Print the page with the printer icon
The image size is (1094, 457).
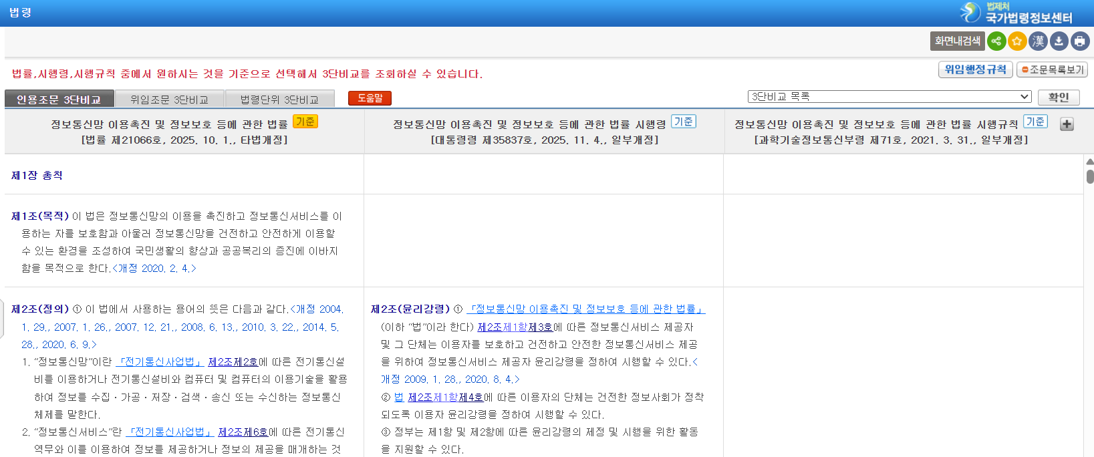[1080, 41]
